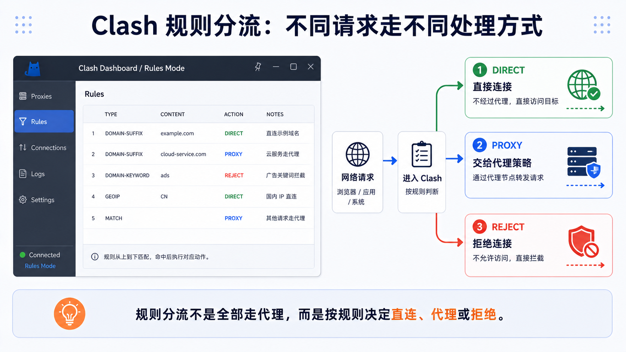626x352 pixels.
Task: Click the Clash Dashboard / Rules Mode title
Action: [131, 68]
